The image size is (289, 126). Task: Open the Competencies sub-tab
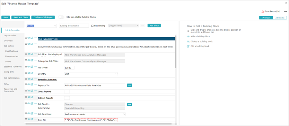click(x=12, y=56)
